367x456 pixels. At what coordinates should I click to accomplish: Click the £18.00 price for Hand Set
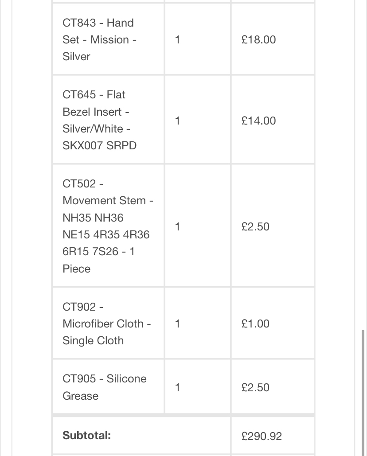[x=258, y=39]
